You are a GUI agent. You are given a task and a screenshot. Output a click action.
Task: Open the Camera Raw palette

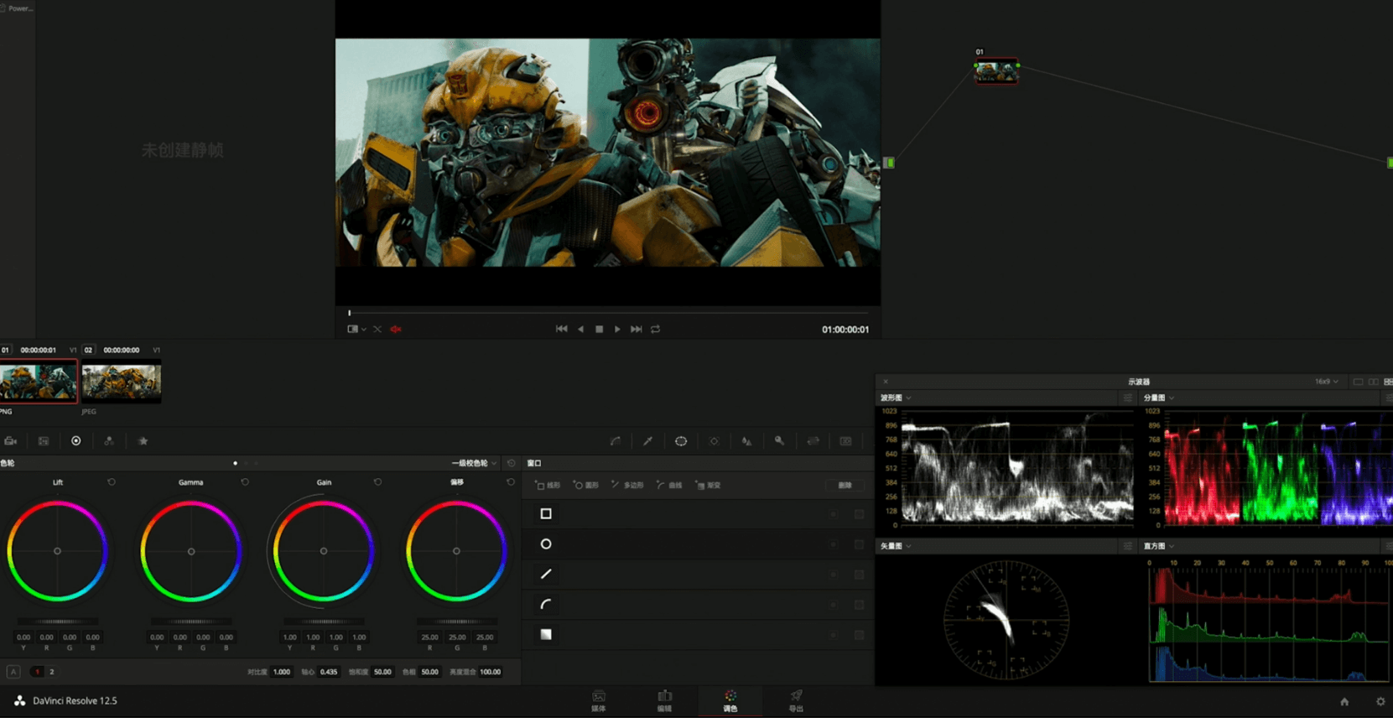[x=10, y=441]
